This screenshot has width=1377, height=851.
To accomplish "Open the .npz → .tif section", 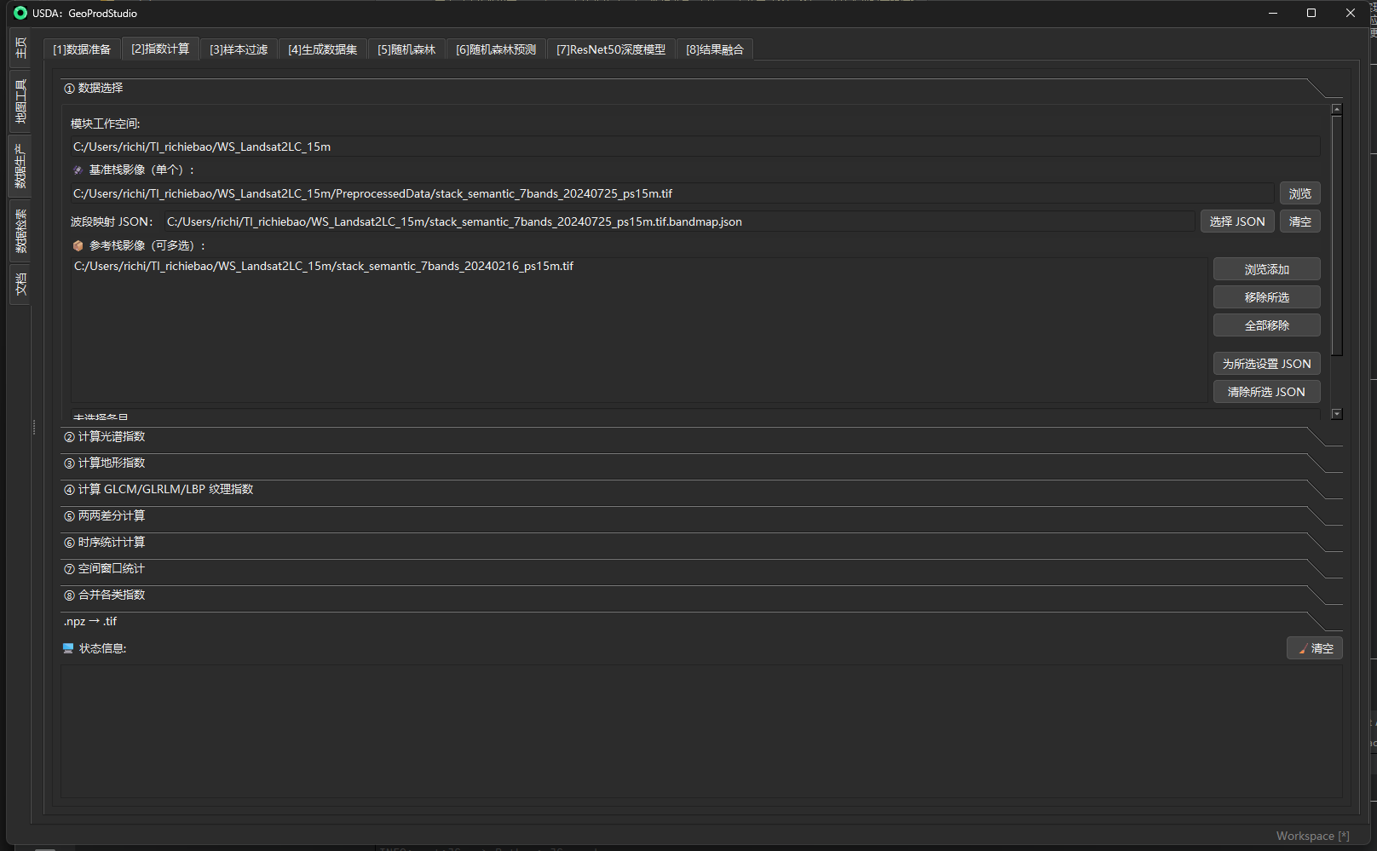I will pyautogui.click(x=90, y=622).
